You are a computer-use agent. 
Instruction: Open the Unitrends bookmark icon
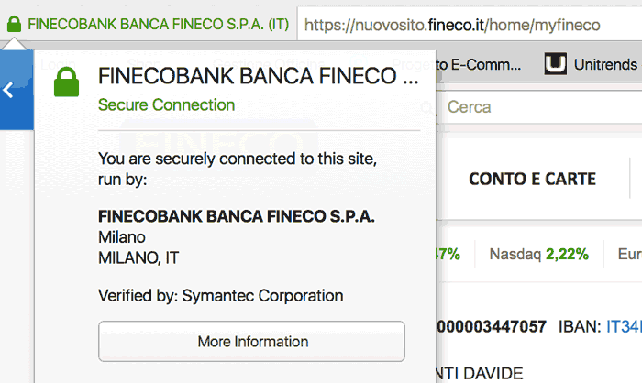pos(555,63)
